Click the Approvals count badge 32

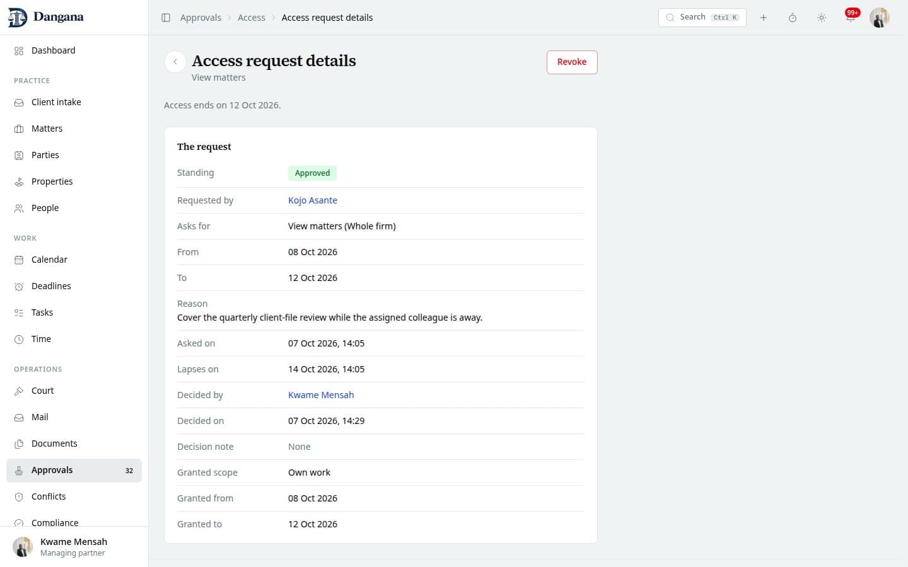[129, 471]
